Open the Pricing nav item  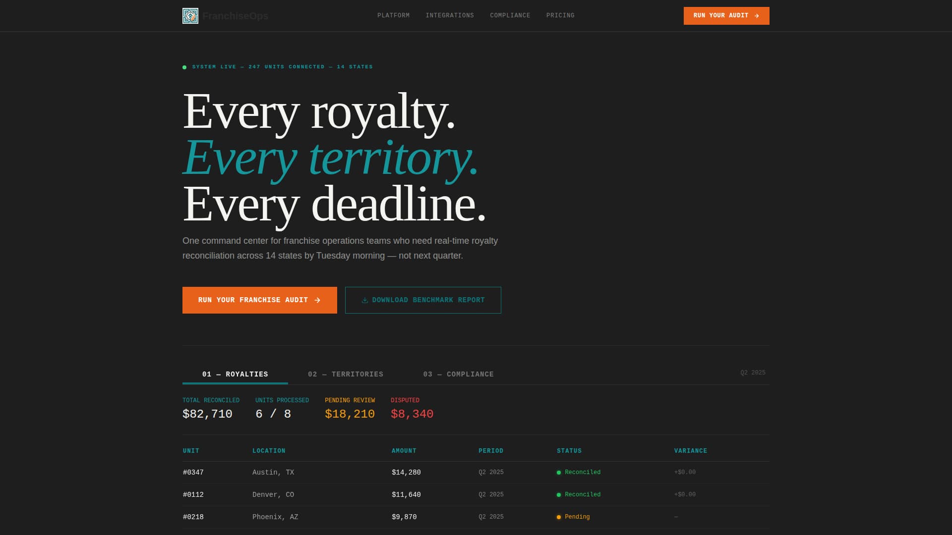coord(560,16)
